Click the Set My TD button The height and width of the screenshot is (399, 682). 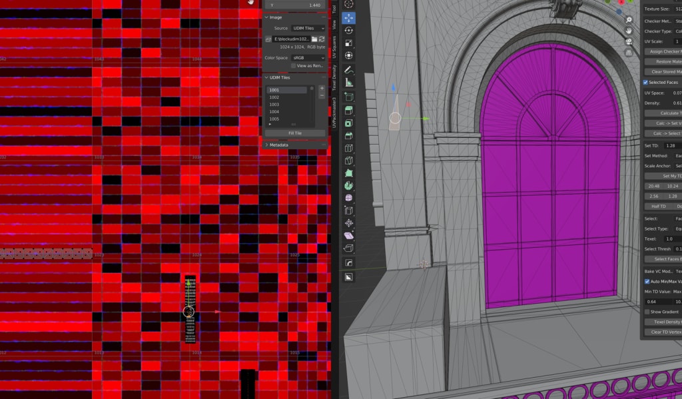pos(663,176)
